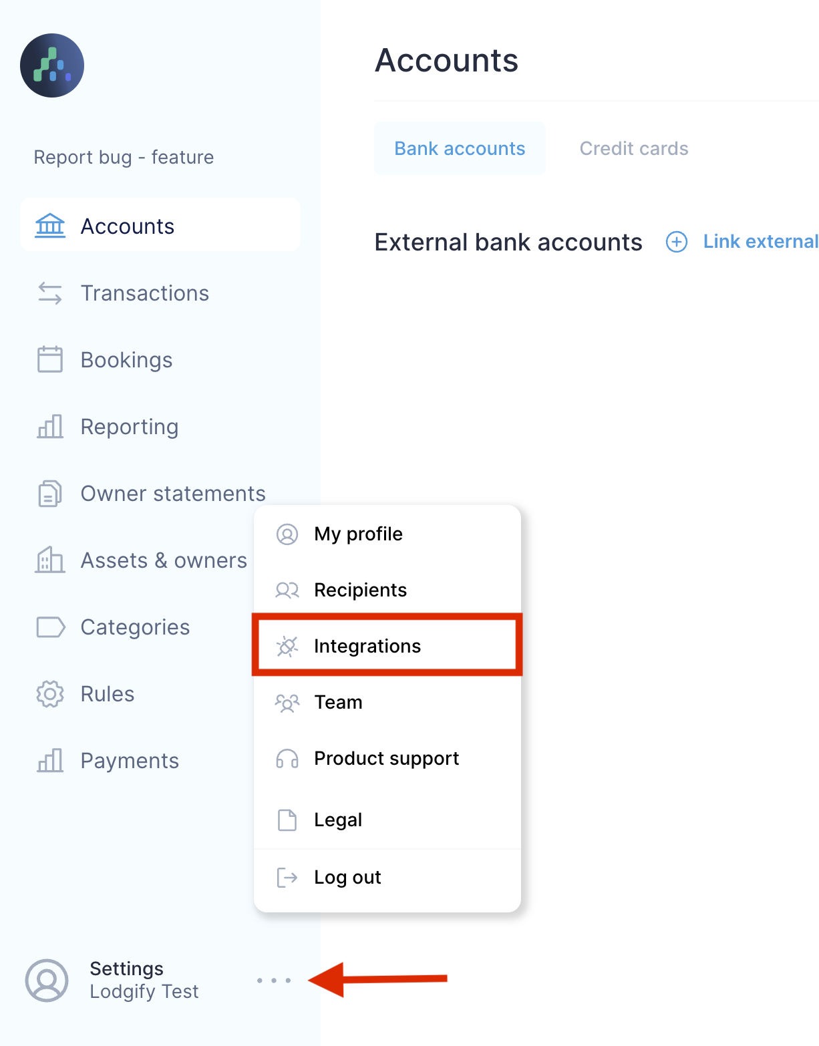The width and height of the screenshot is (819, 1046).
Task: Open the three-dot Settings menu
Action: 274,981
